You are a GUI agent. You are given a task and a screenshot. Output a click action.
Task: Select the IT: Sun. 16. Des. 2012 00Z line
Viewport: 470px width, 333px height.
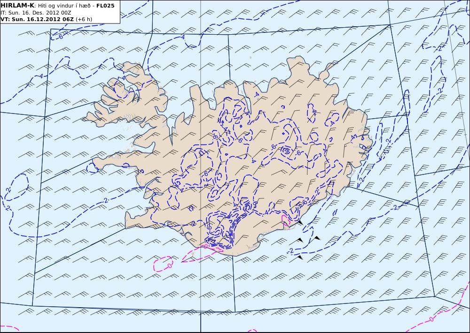point(36,13)
